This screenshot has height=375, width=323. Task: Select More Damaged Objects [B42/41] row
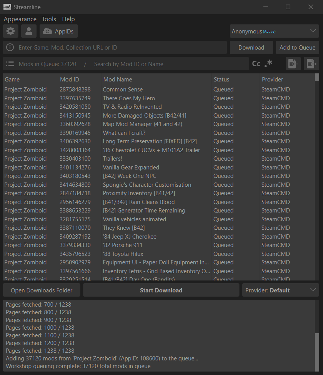(x=159, y=116)
